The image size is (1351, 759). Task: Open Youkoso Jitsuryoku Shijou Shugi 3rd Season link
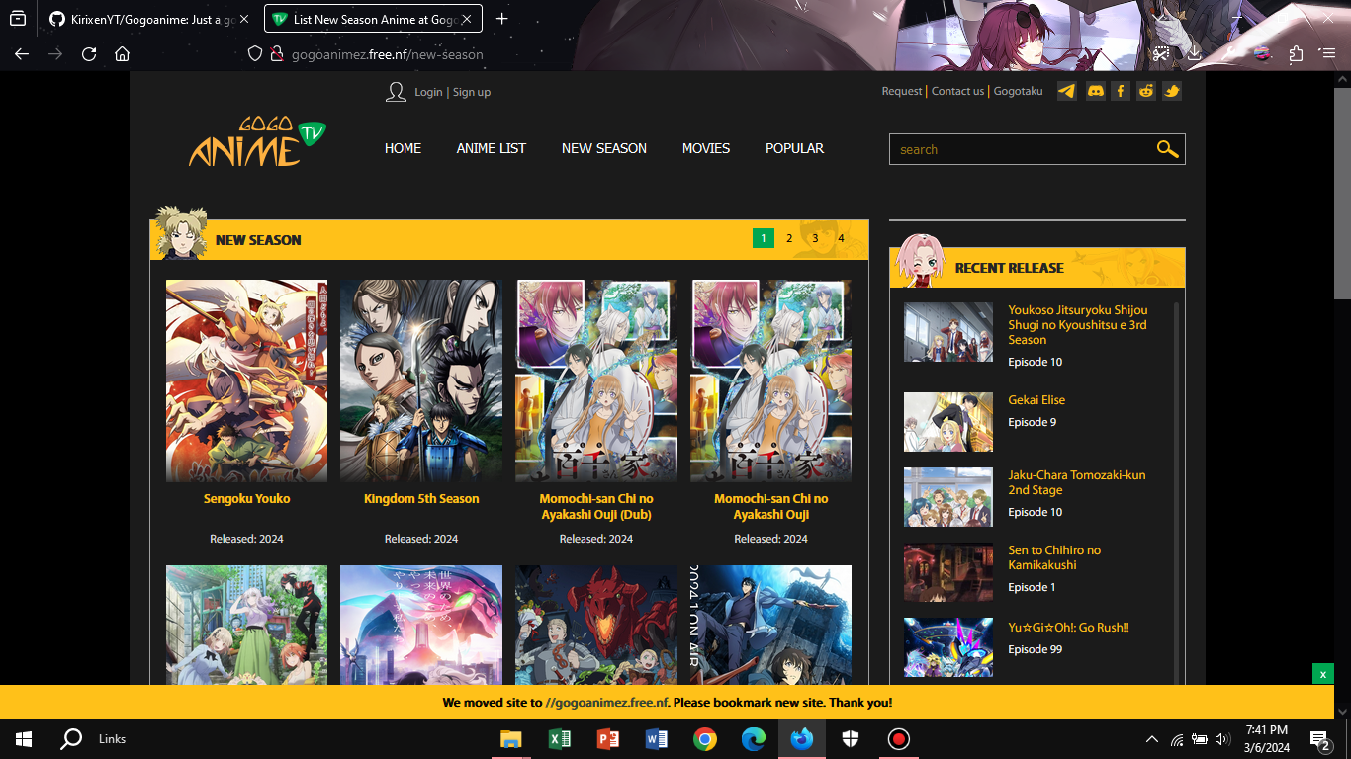pyautogui.click(x=1077, y=324)
